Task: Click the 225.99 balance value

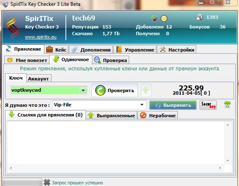Action: (x=191, y=88)
